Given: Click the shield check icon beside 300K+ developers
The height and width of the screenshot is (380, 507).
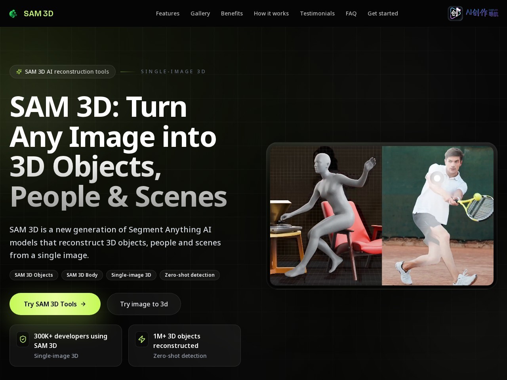Looking at the screenshot, I should [x=23, y=339].
